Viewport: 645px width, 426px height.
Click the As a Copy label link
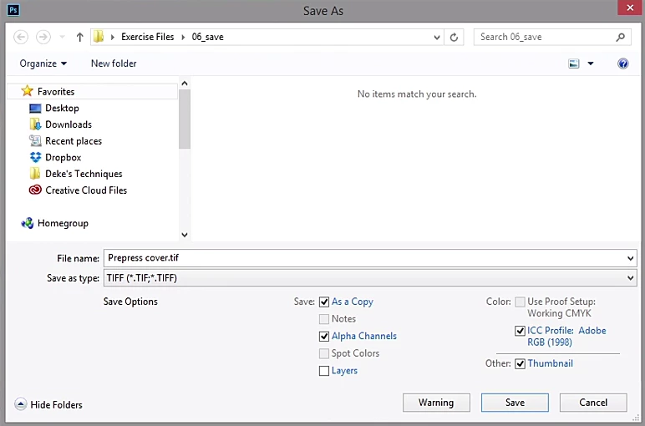click(x=353, y=302)
